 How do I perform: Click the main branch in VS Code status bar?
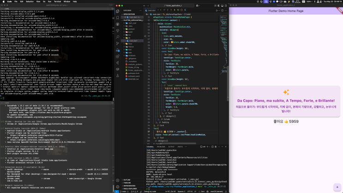(123, 192)
